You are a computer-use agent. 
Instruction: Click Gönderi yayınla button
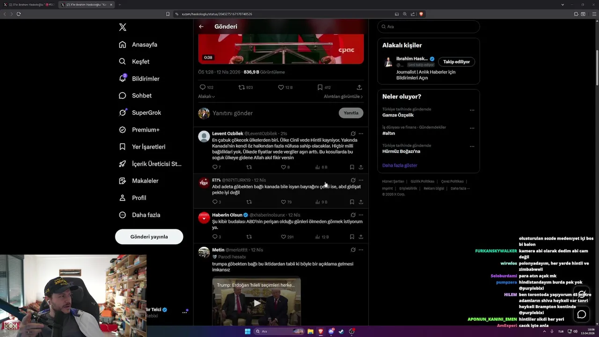pos(149,236)
